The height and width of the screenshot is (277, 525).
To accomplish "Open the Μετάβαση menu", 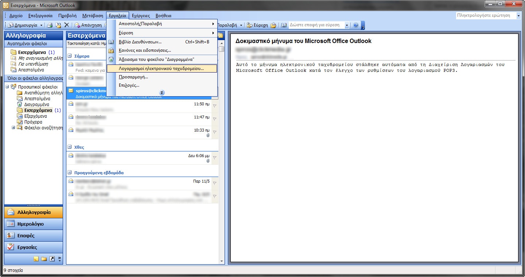I will point(93,16).
